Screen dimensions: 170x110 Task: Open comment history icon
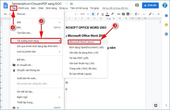coord(137,5)
